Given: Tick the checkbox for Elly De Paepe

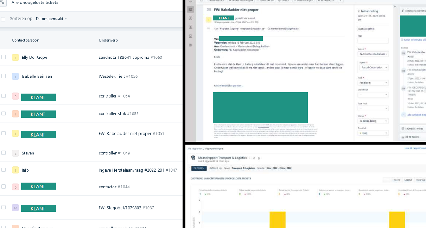Looking at the screenshot, I should point(4,57).
